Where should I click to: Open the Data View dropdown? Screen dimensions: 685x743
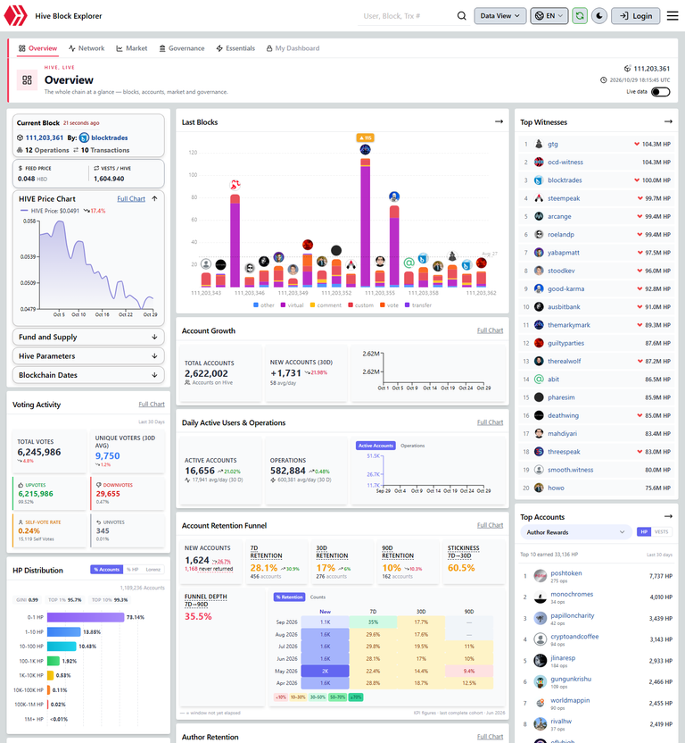point(499,16)
